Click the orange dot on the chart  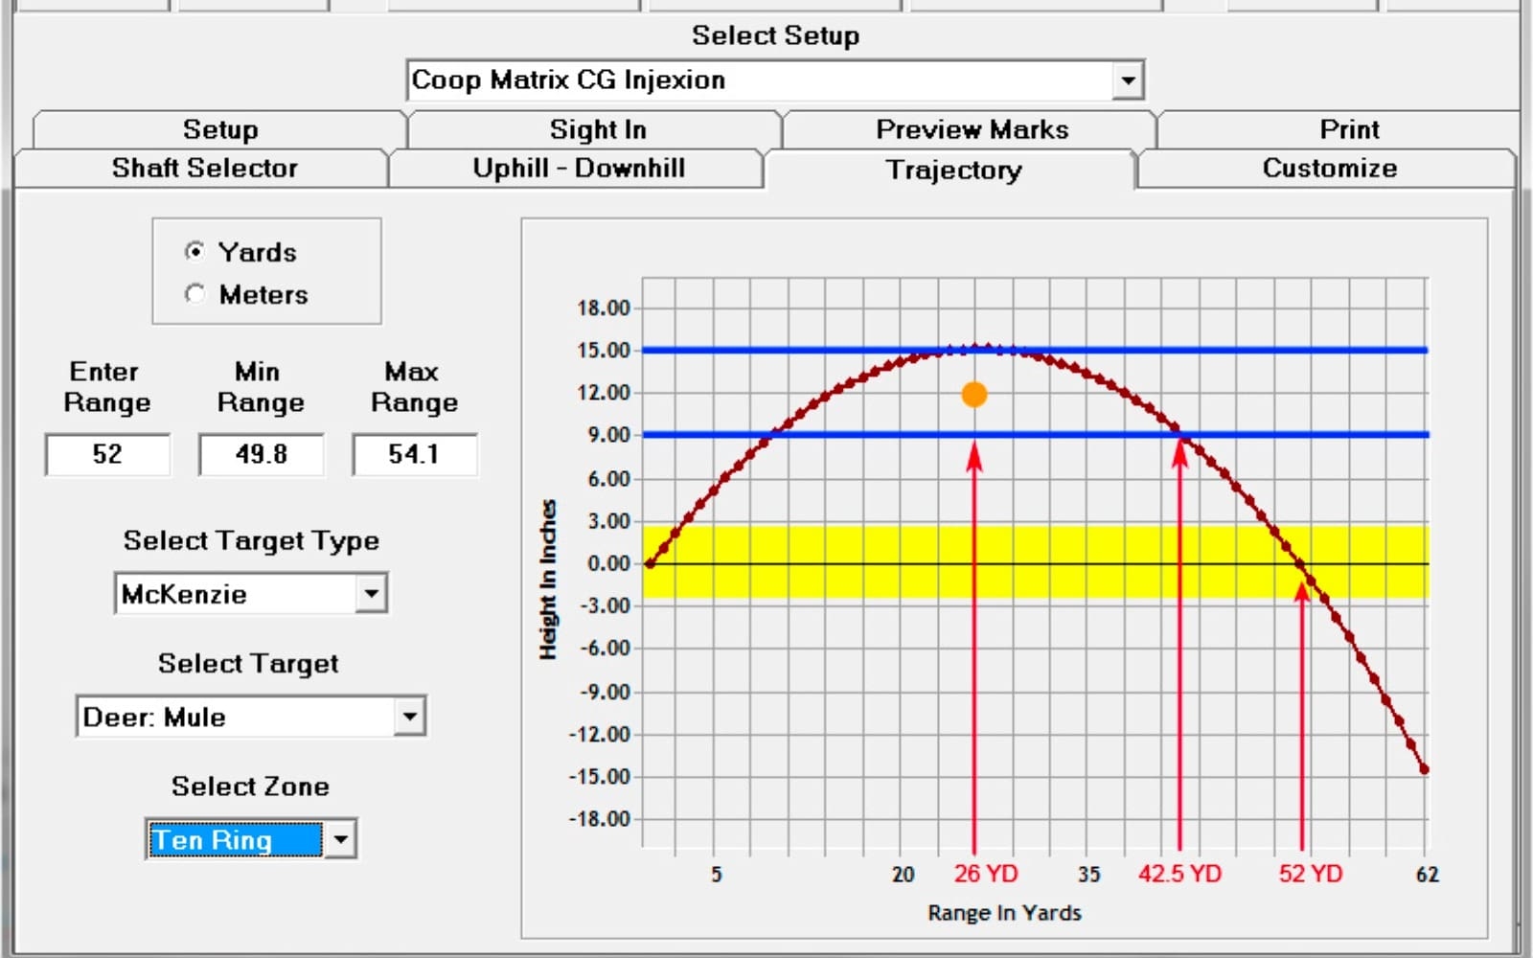click(x=973, y=395)
